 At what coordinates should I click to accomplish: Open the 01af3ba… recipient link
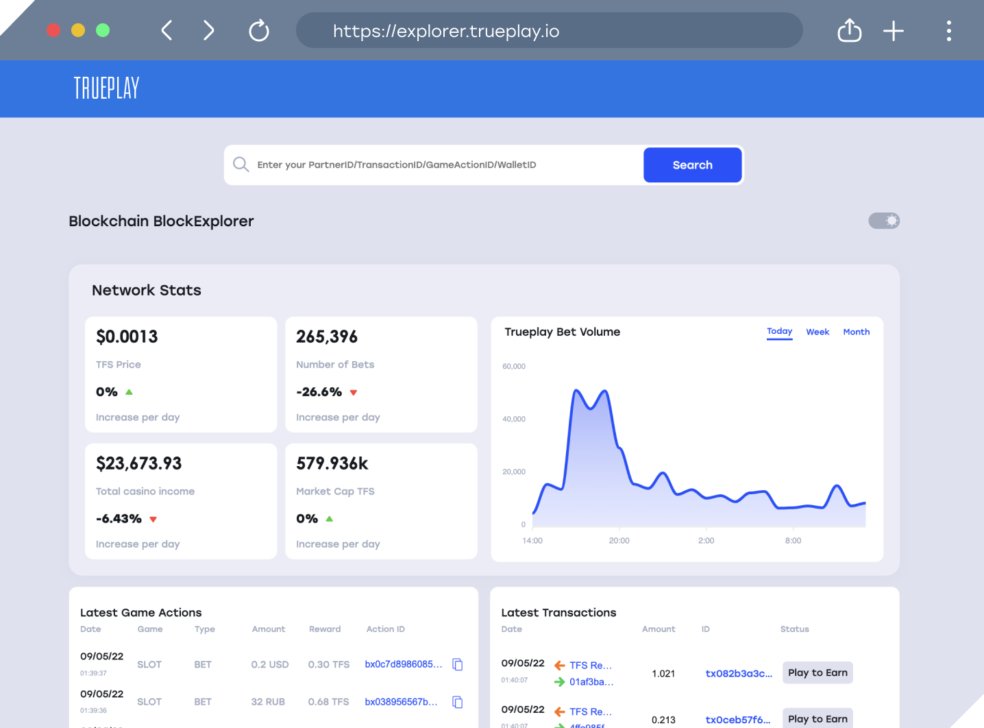click(x=591, y=682)
